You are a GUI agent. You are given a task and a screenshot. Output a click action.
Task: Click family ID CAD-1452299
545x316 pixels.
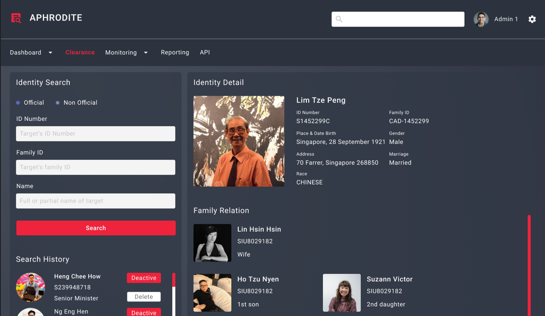coord(409,121)
